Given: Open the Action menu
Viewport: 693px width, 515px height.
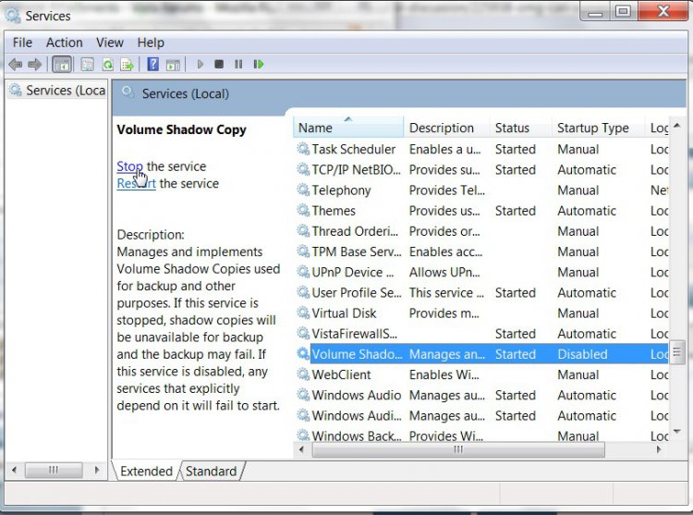Looking at the screenshot, I should [x=65, y=43].
